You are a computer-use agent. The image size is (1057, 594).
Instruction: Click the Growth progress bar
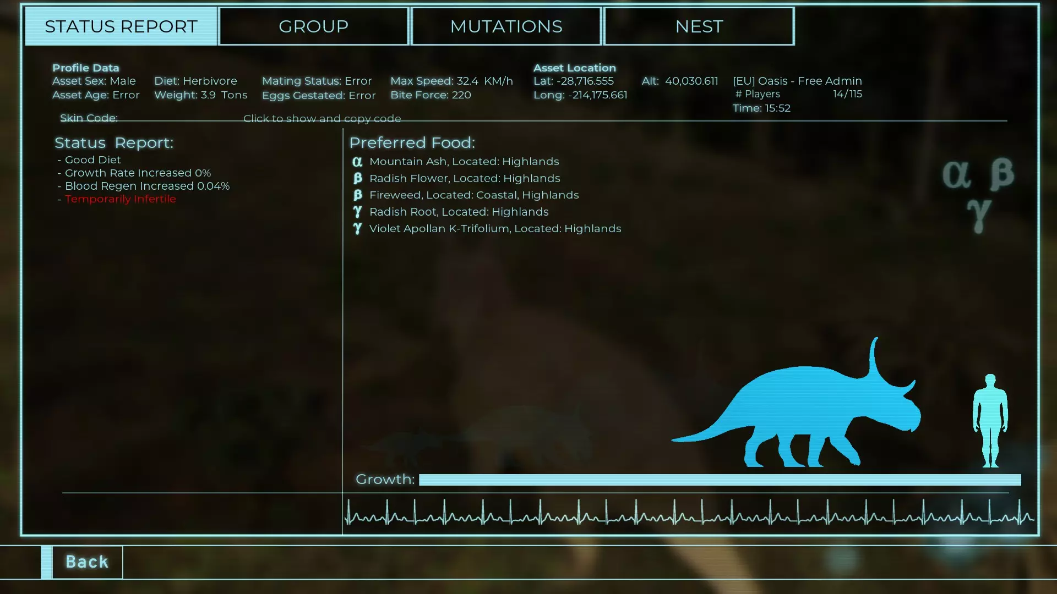[x=720, y=480]
